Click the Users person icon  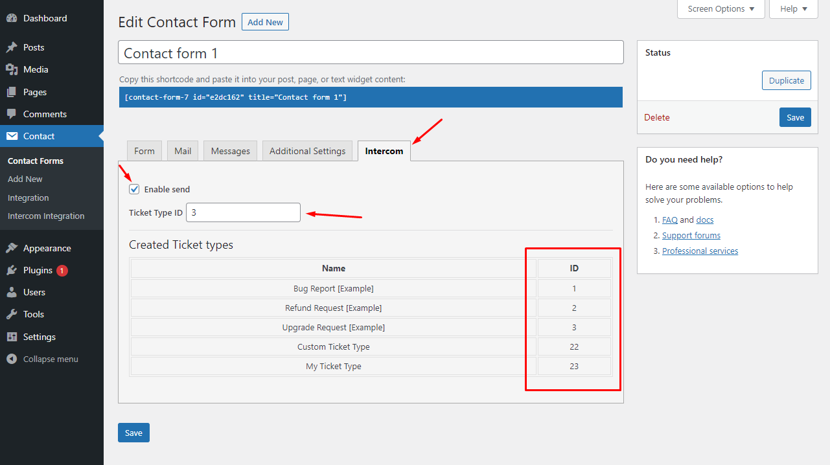(12, 292)
